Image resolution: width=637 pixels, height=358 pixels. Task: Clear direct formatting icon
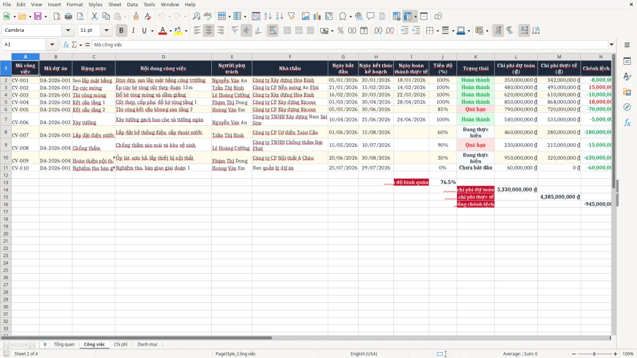[x=148, y=16]
